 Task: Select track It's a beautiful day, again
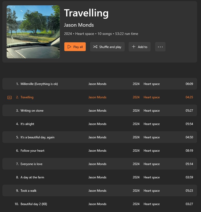37,137
